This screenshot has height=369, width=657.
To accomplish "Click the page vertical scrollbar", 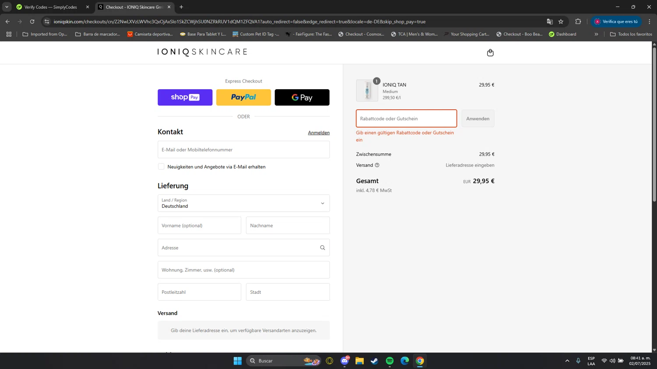I will point(654,124).
